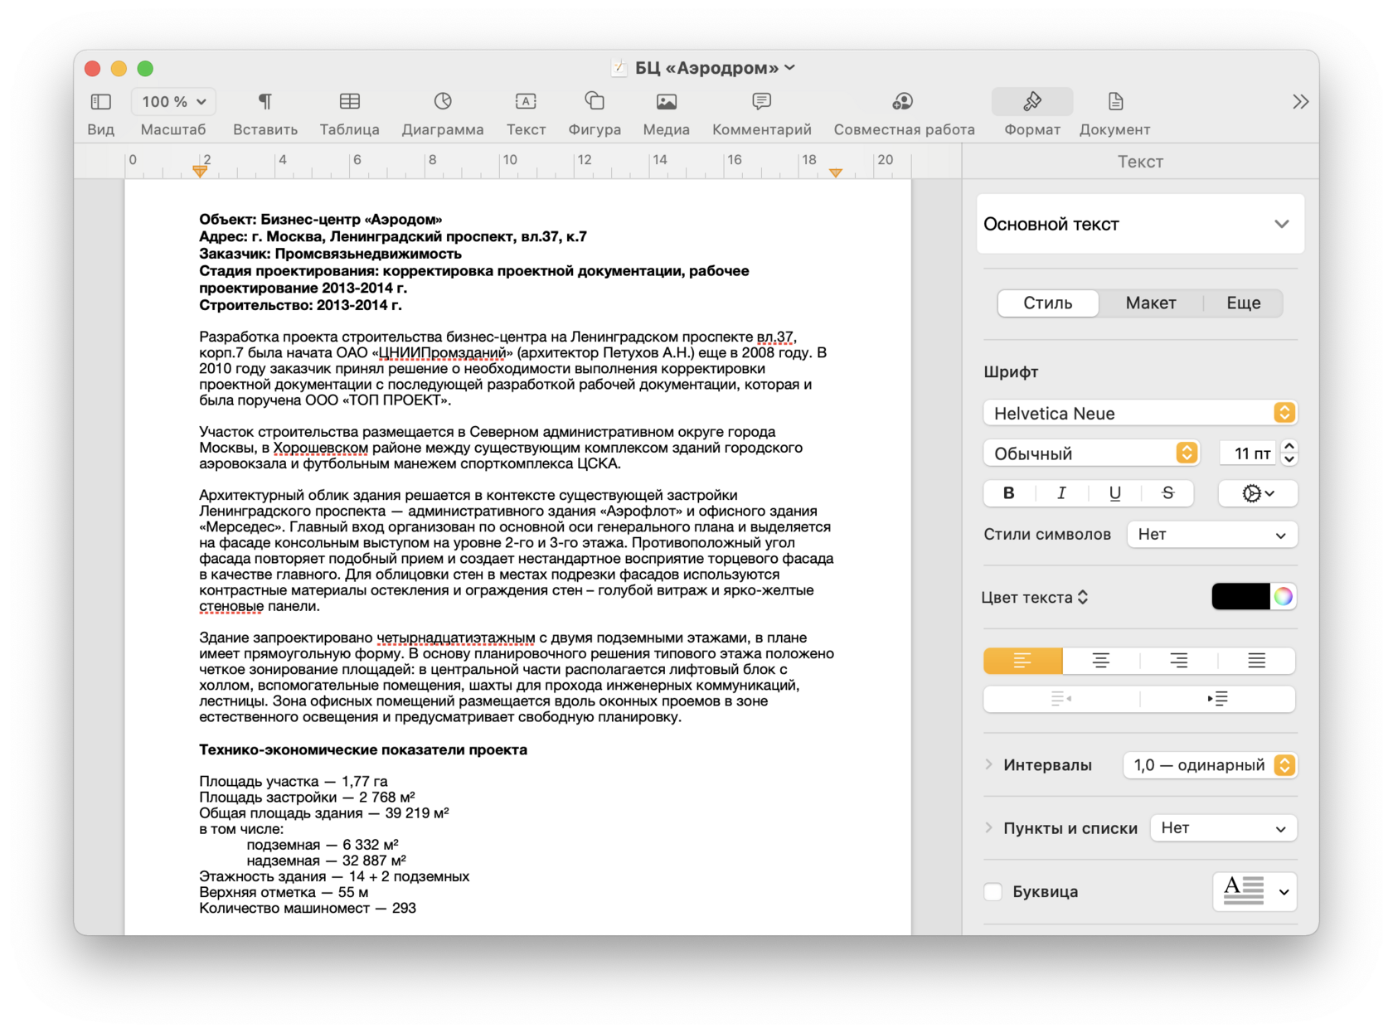
Task: Open the Collaboration (Совместная работа) icon
Action: tap(903, 102)
